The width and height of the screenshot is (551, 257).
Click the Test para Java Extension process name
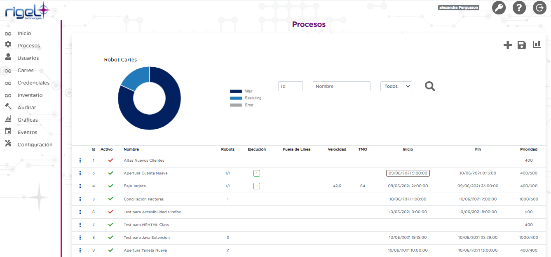(147, 238)
